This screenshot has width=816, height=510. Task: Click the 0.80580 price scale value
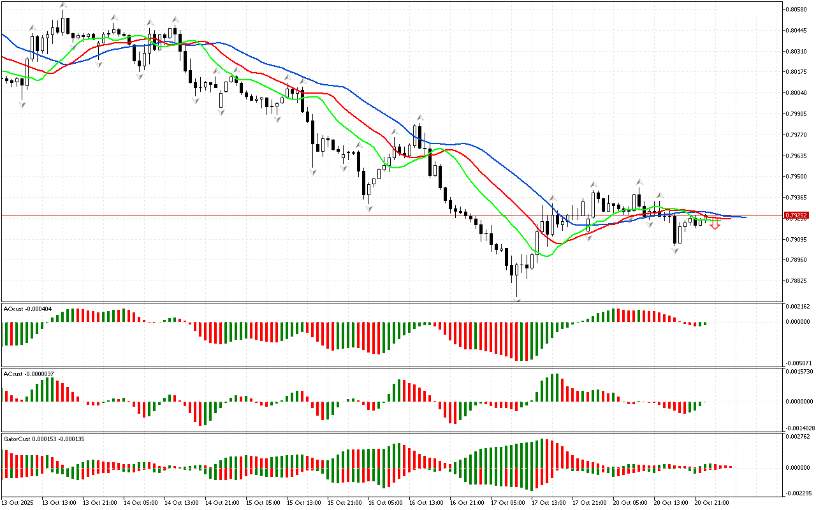(798, 10)
